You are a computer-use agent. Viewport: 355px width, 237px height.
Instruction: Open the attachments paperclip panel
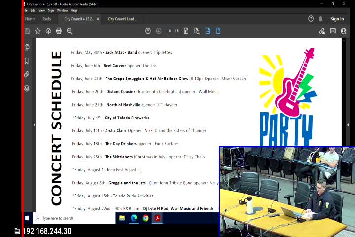click(x=27, y=75)
